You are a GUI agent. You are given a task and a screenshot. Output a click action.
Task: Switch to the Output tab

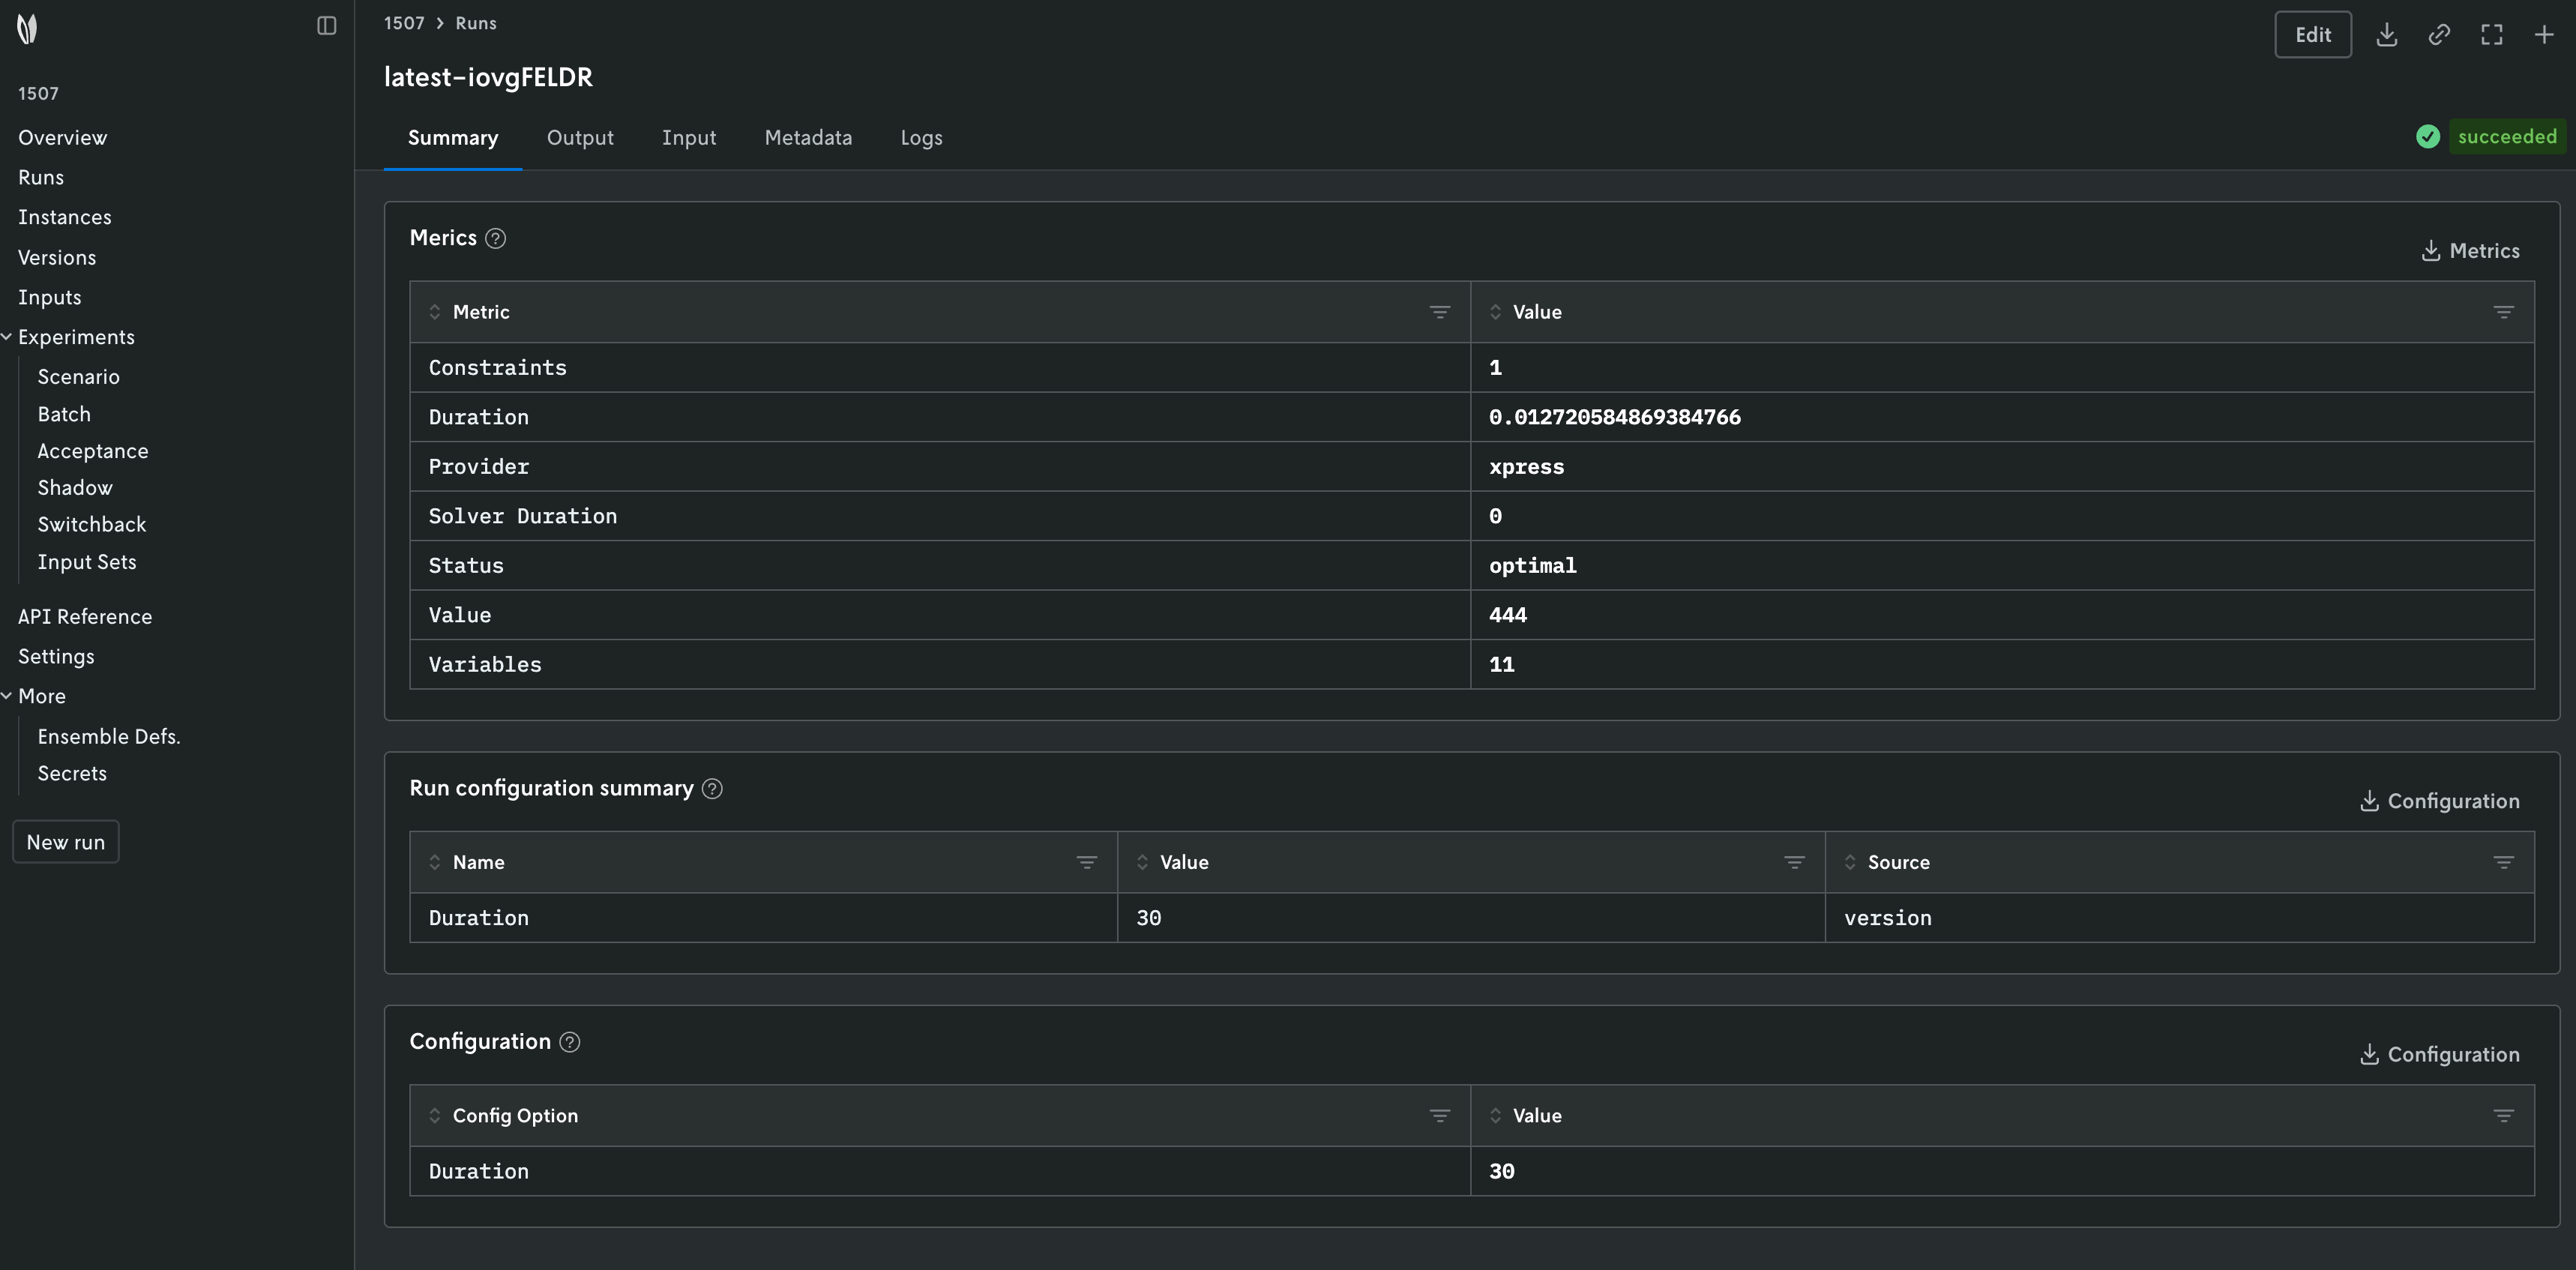(580, 138)
